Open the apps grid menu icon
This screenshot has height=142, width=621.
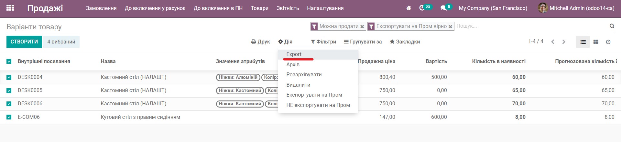(10, 8)
